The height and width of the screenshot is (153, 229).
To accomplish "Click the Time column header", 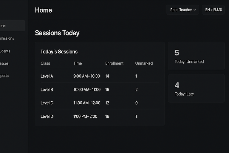I will point(78,63).
